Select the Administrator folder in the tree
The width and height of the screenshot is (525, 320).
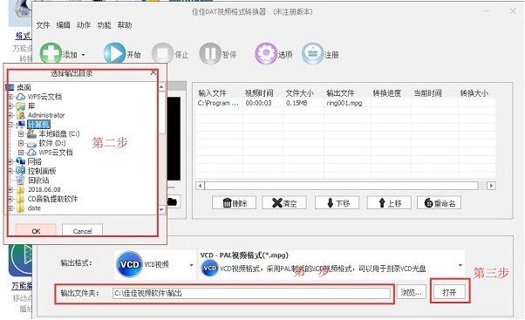[x=46, y=115]
